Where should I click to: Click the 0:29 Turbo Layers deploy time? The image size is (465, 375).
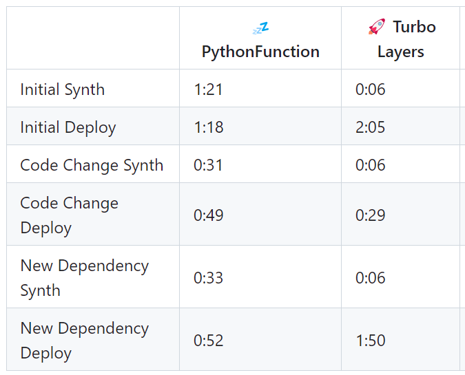pyautogui.click(x=371, y=215)
